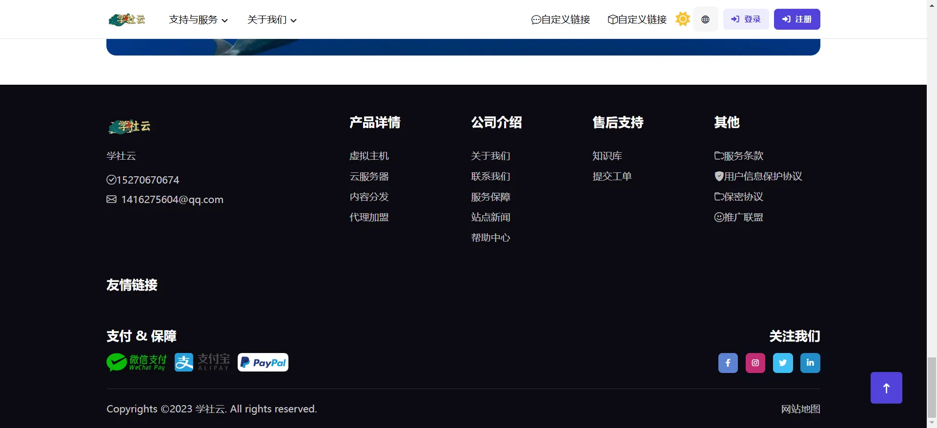Click the 关注我们 heading

pyautogui.click(x=794, y=336)
